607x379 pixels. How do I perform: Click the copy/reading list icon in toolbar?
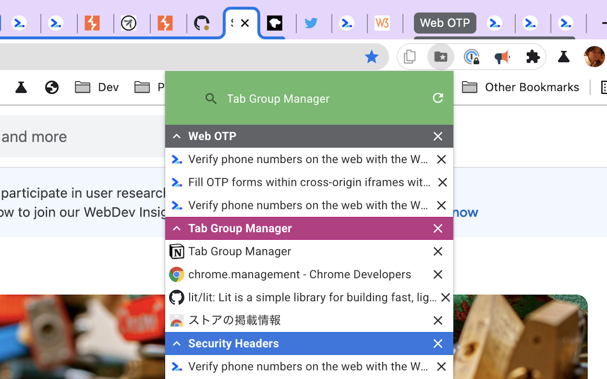(410, 56)
